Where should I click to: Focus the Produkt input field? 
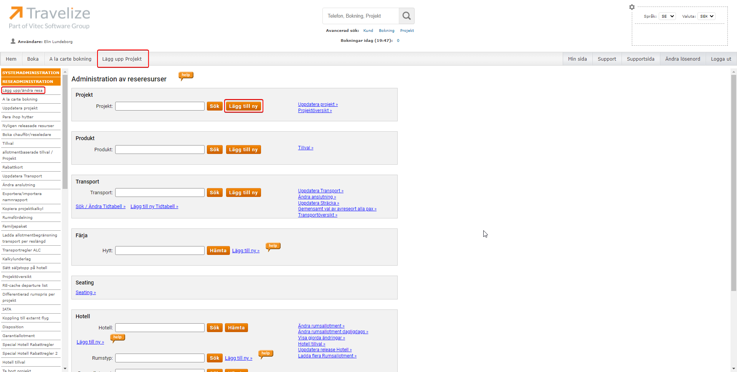(160, 150)
